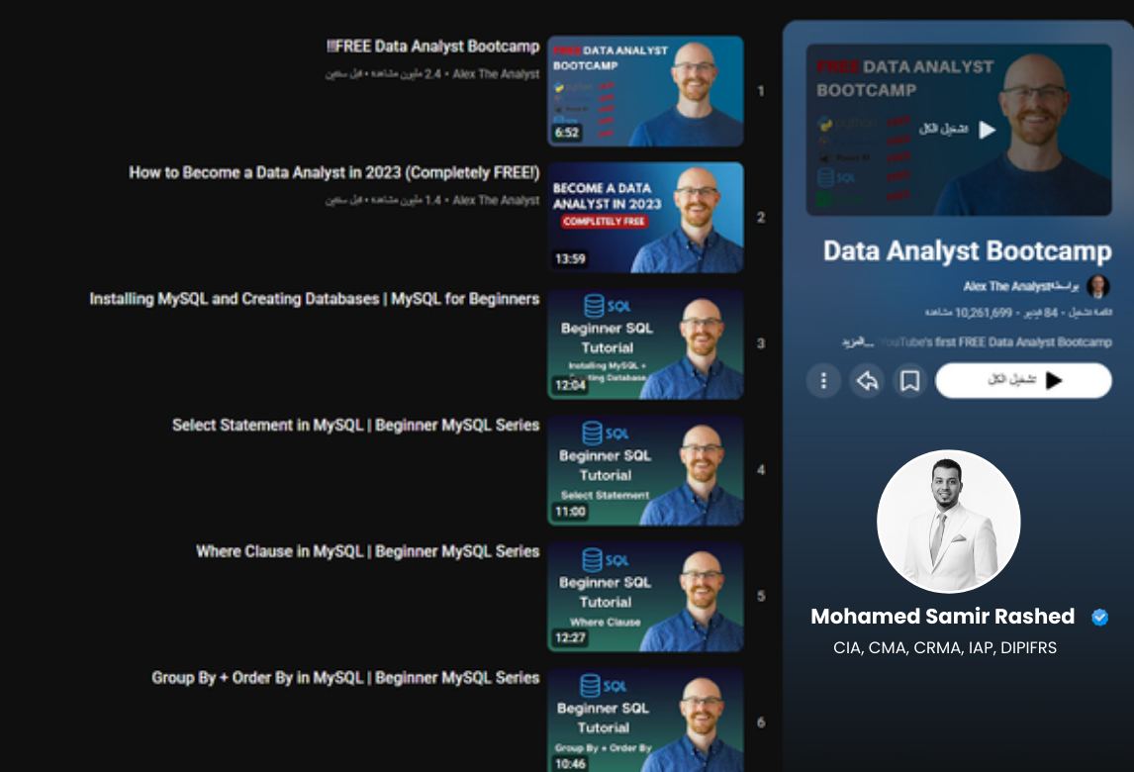Click the 10:46 duration badge
The height and width of the screenshot is (772, 1134).
click(x=571, y=764)
